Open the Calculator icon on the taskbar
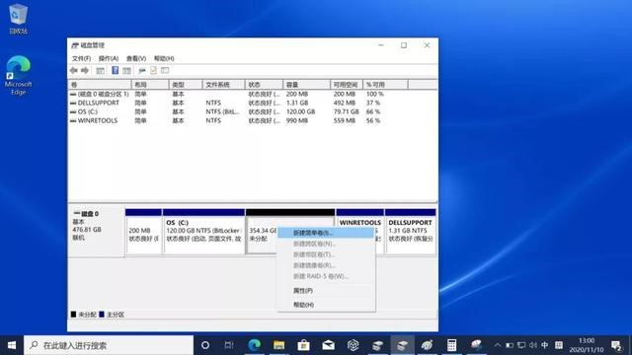This screenshot has height=355, width=632. [452, 345]
